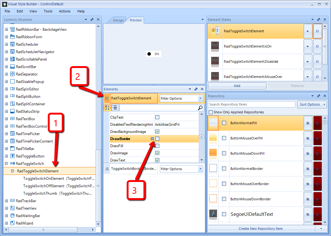The height and width of the screenshot is (236, 331).
Task: Open the Edit menu
Action: (20, 11)
